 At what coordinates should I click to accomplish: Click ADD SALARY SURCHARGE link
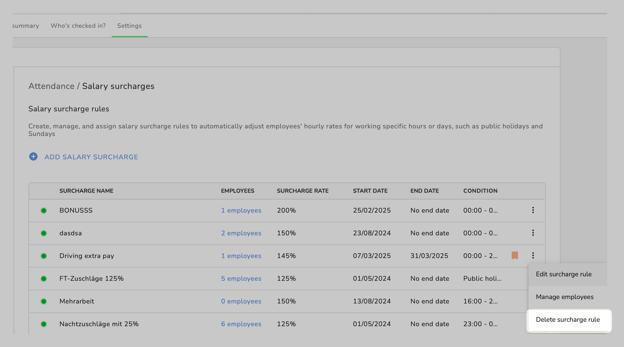click(x=91, y=157)
